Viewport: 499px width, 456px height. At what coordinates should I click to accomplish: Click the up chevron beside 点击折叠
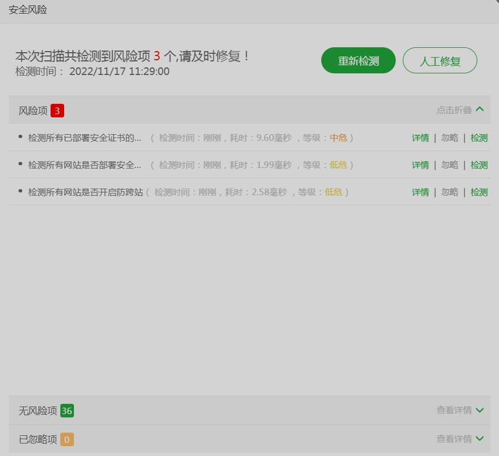(x=479, y=109)
